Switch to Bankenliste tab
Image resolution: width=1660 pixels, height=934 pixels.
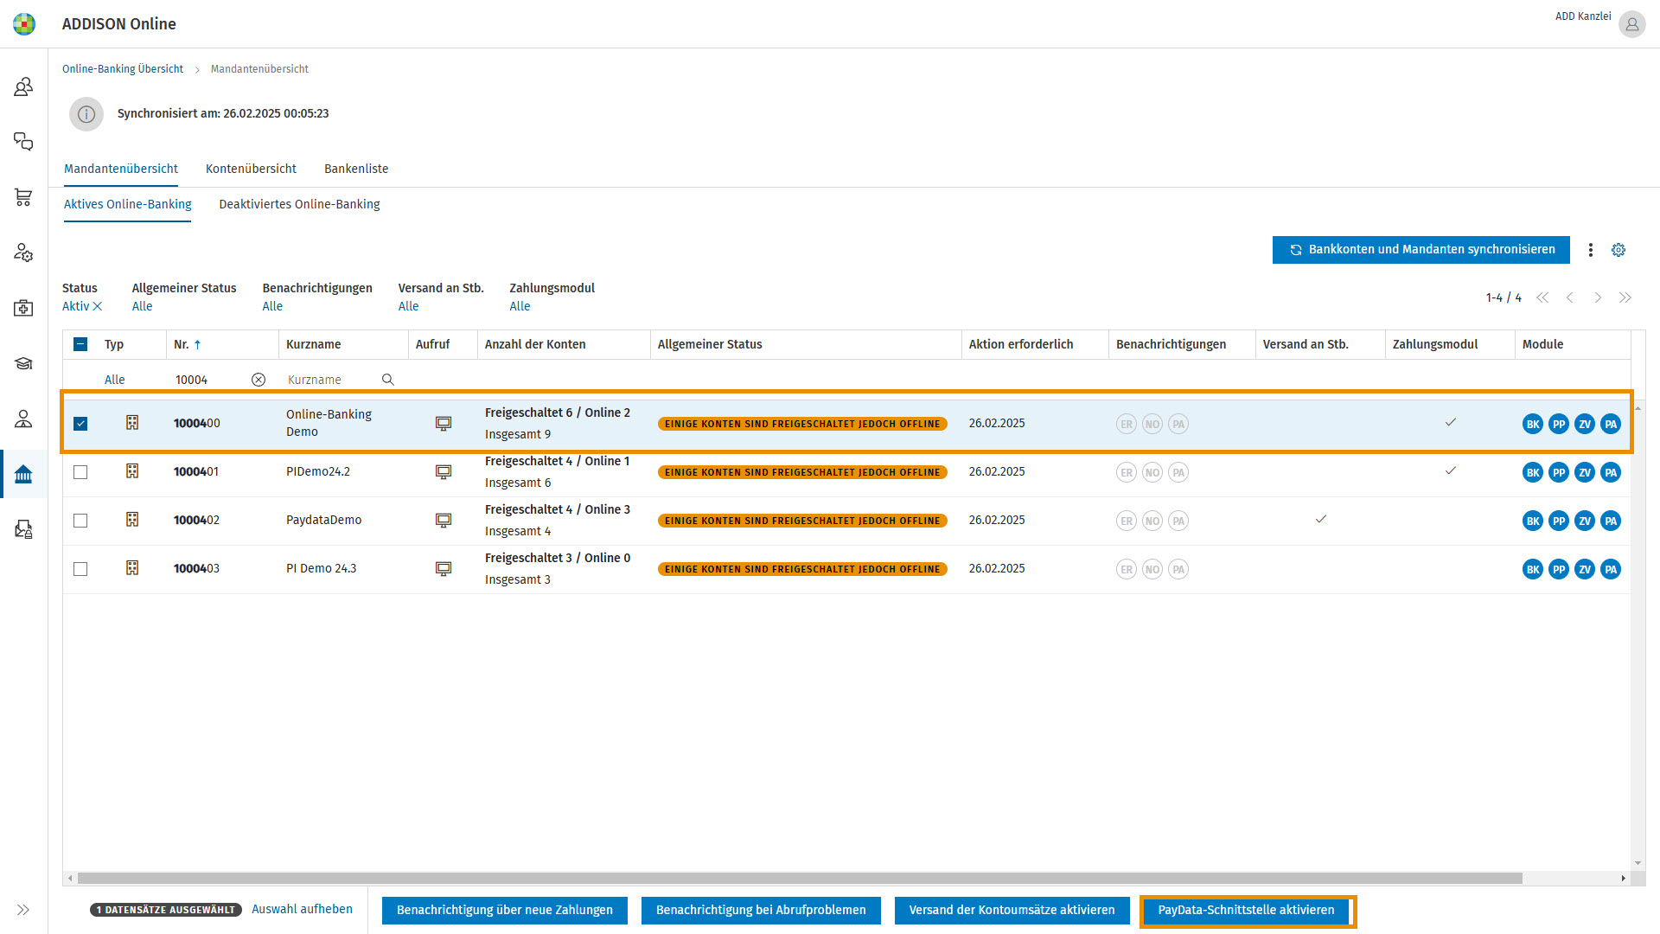[x=356, y=169]
